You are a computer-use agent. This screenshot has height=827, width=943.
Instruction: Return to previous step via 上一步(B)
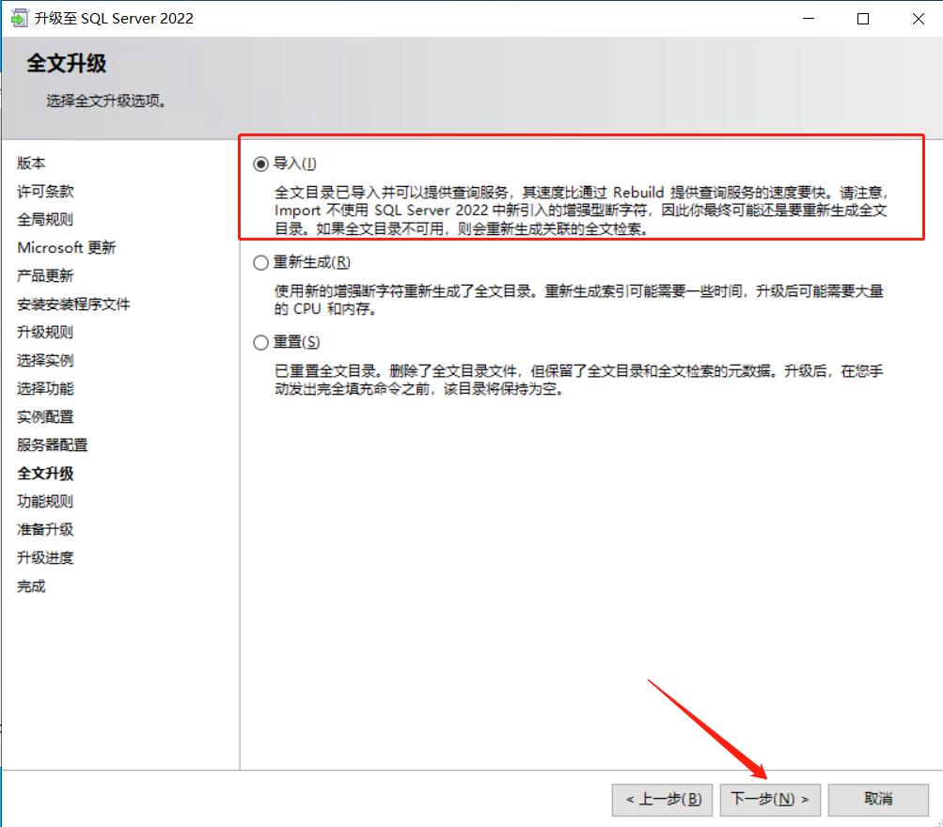pyautogui.click(x=662, y=800)
